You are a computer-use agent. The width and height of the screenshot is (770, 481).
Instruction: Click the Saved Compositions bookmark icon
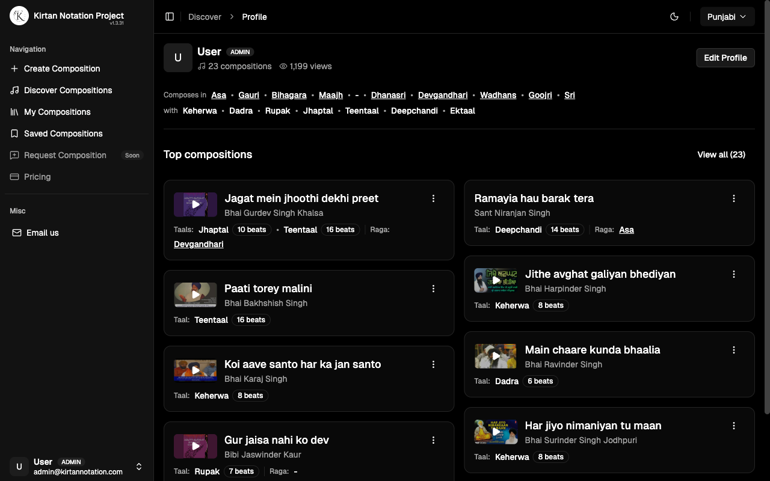tap(14, 133)
